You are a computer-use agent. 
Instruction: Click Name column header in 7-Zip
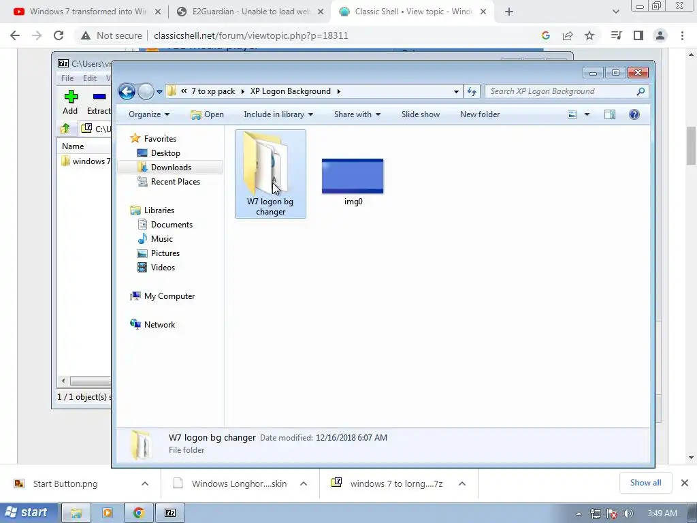click(73, 146)
